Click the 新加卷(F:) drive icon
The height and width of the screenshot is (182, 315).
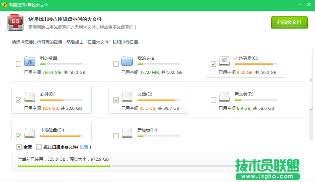(224, 97)
